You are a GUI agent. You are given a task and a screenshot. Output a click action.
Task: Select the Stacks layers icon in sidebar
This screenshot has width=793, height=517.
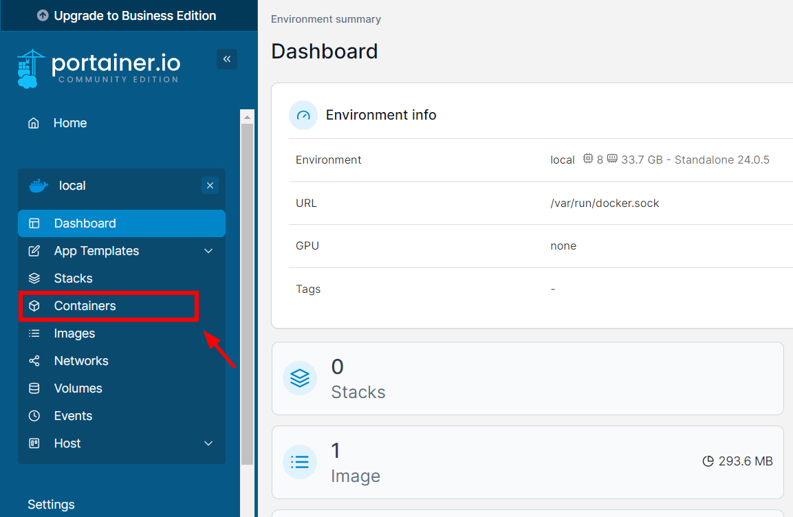click(x=33, y=278)
